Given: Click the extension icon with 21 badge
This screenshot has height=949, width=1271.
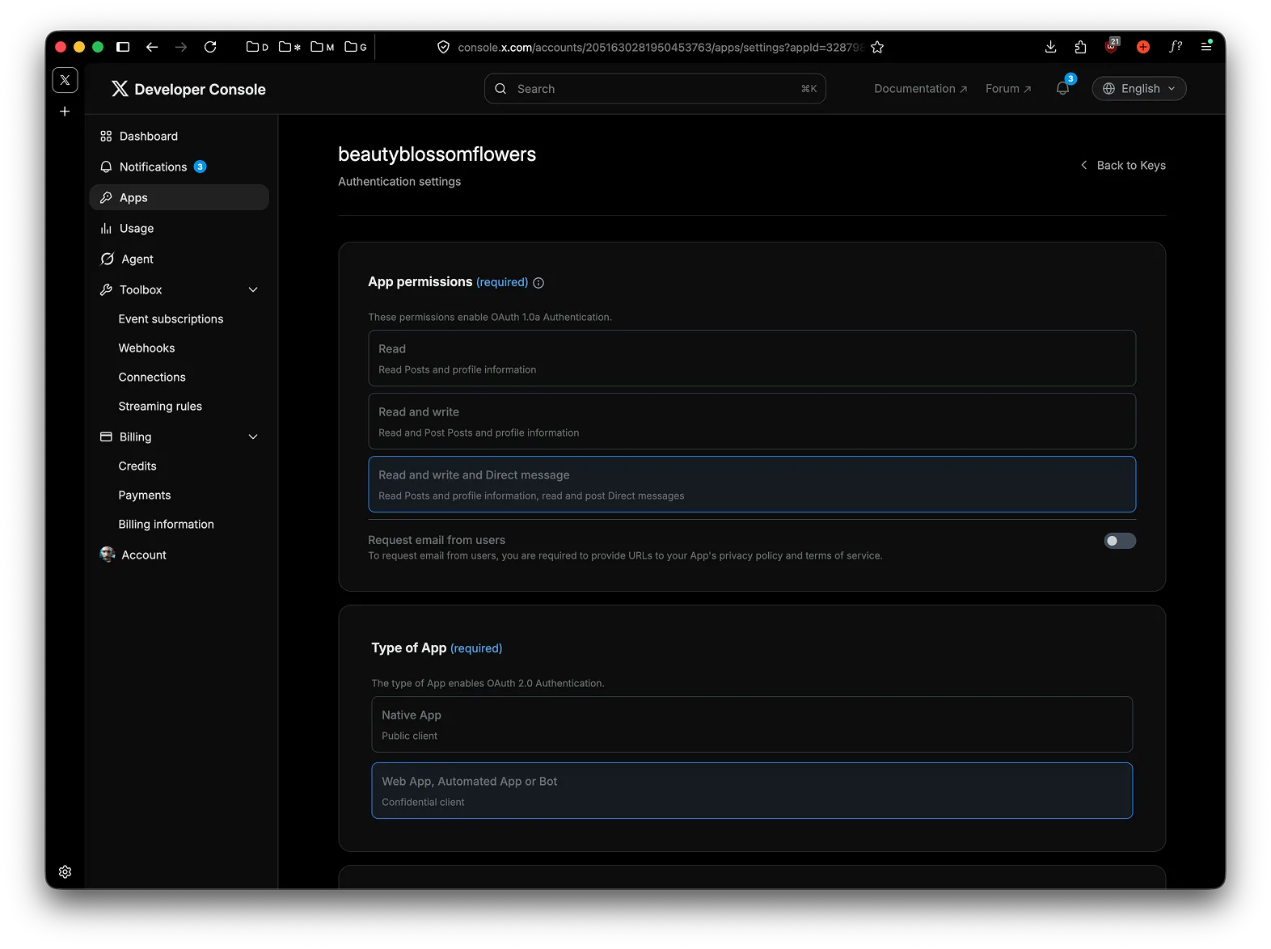Looking at the screenshot, I should click(1112, 46).
